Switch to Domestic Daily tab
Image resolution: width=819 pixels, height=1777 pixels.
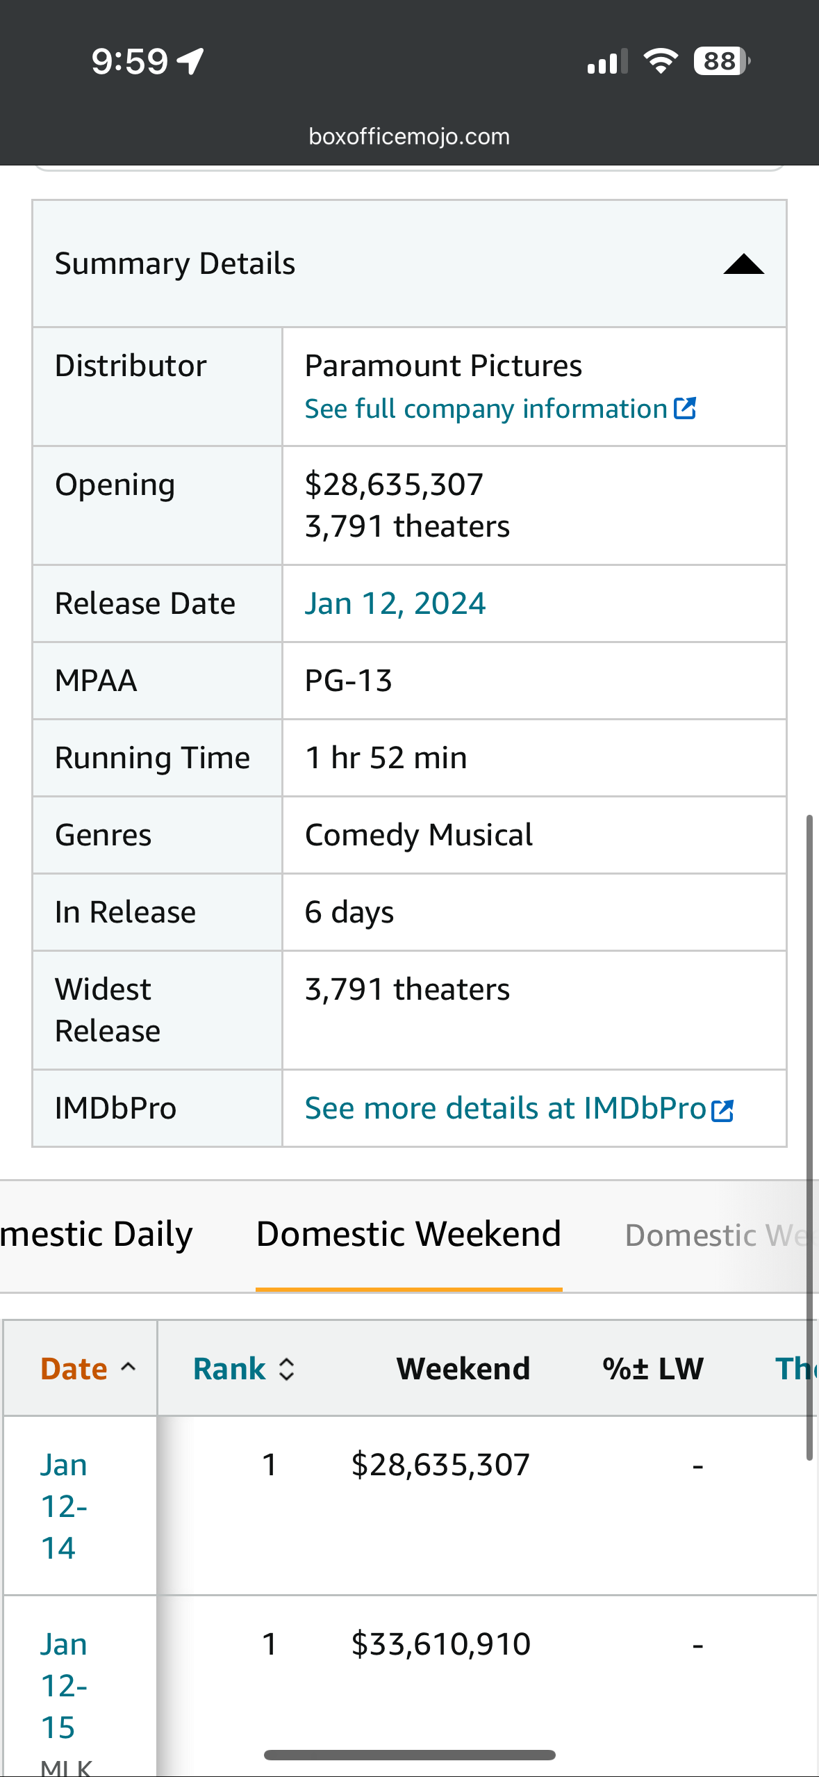coord(96,1235)
